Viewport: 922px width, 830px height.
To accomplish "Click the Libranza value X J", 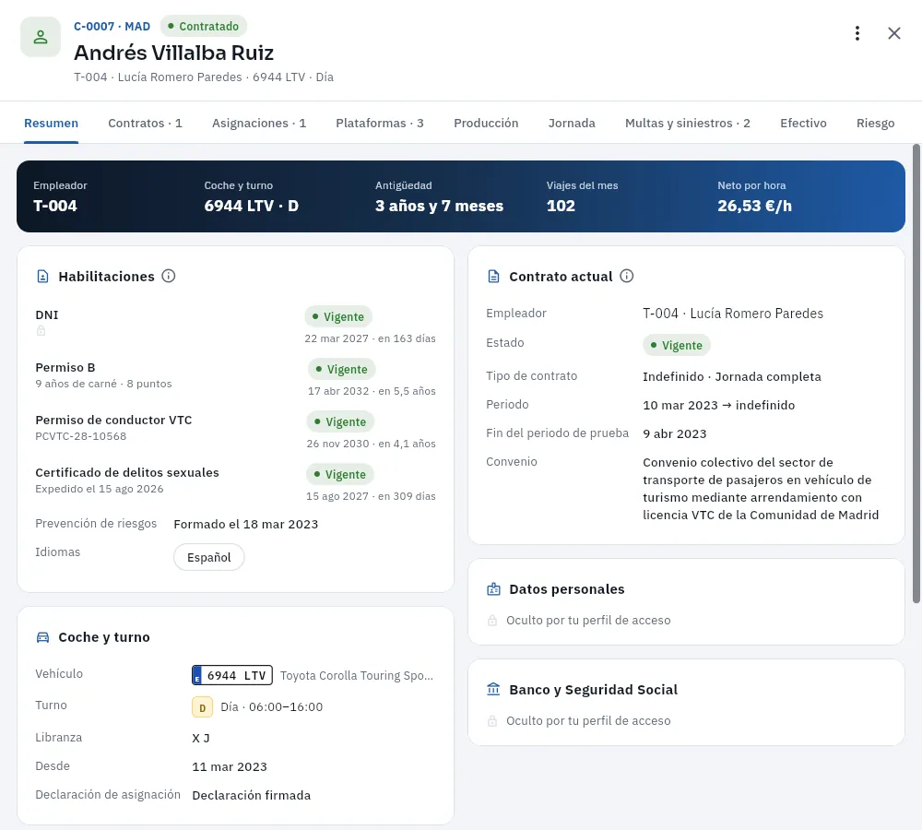I will (201, 738).
